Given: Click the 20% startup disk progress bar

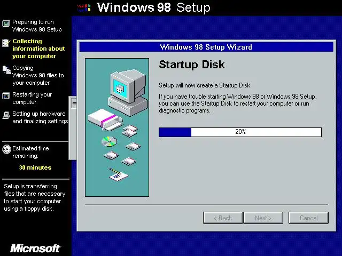Looking at the screenshot, I should pos(240,132).
